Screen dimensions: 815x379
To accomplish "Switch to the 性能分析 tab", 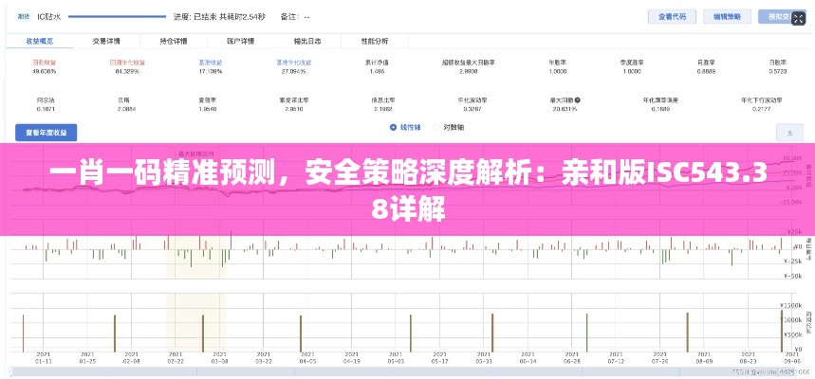I will coord(375,42).
